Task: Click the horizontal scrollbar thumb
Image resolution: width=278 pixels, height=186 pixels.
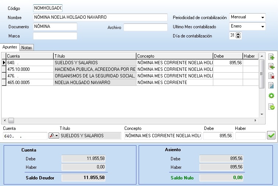Action: pyautogui.click(x=11, y=120)
